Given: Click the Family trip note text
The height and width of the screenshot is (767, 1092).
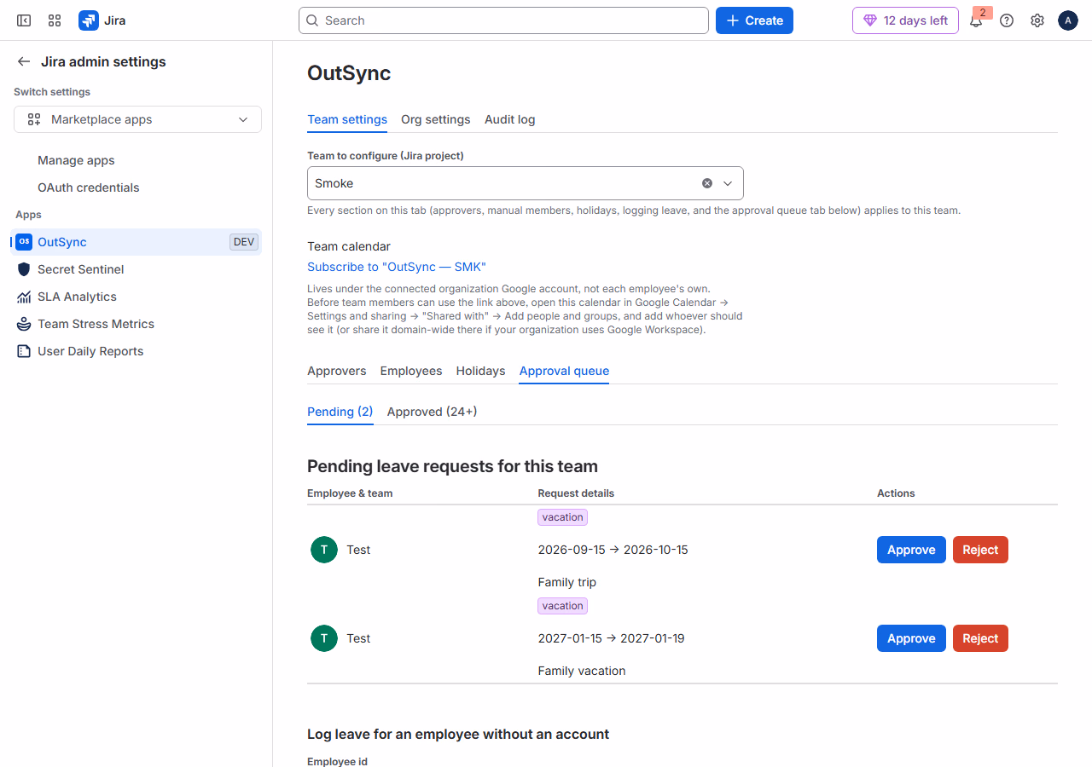Looking at the screenshot, I should tap(567, 582).
